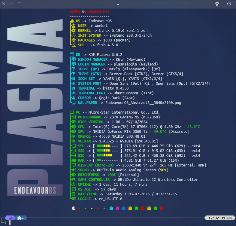Maximize the kitty terminal window

click(20, 4)
